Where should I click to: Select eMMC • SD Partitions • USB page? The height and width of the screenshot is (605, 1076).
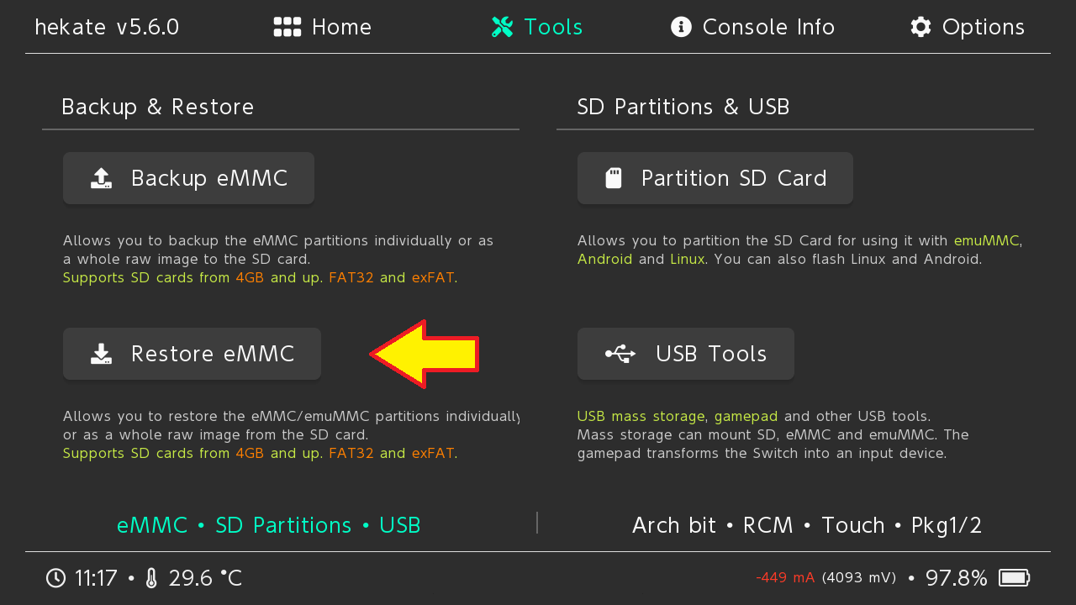point(269,525)
